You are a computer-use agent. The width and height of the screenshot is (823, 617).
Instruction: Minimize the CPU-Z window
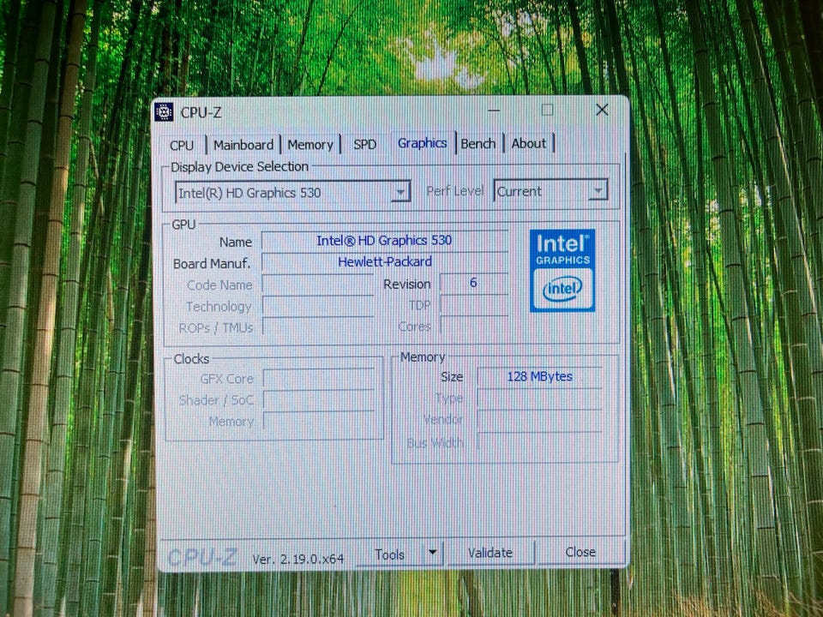coord(494,111)
